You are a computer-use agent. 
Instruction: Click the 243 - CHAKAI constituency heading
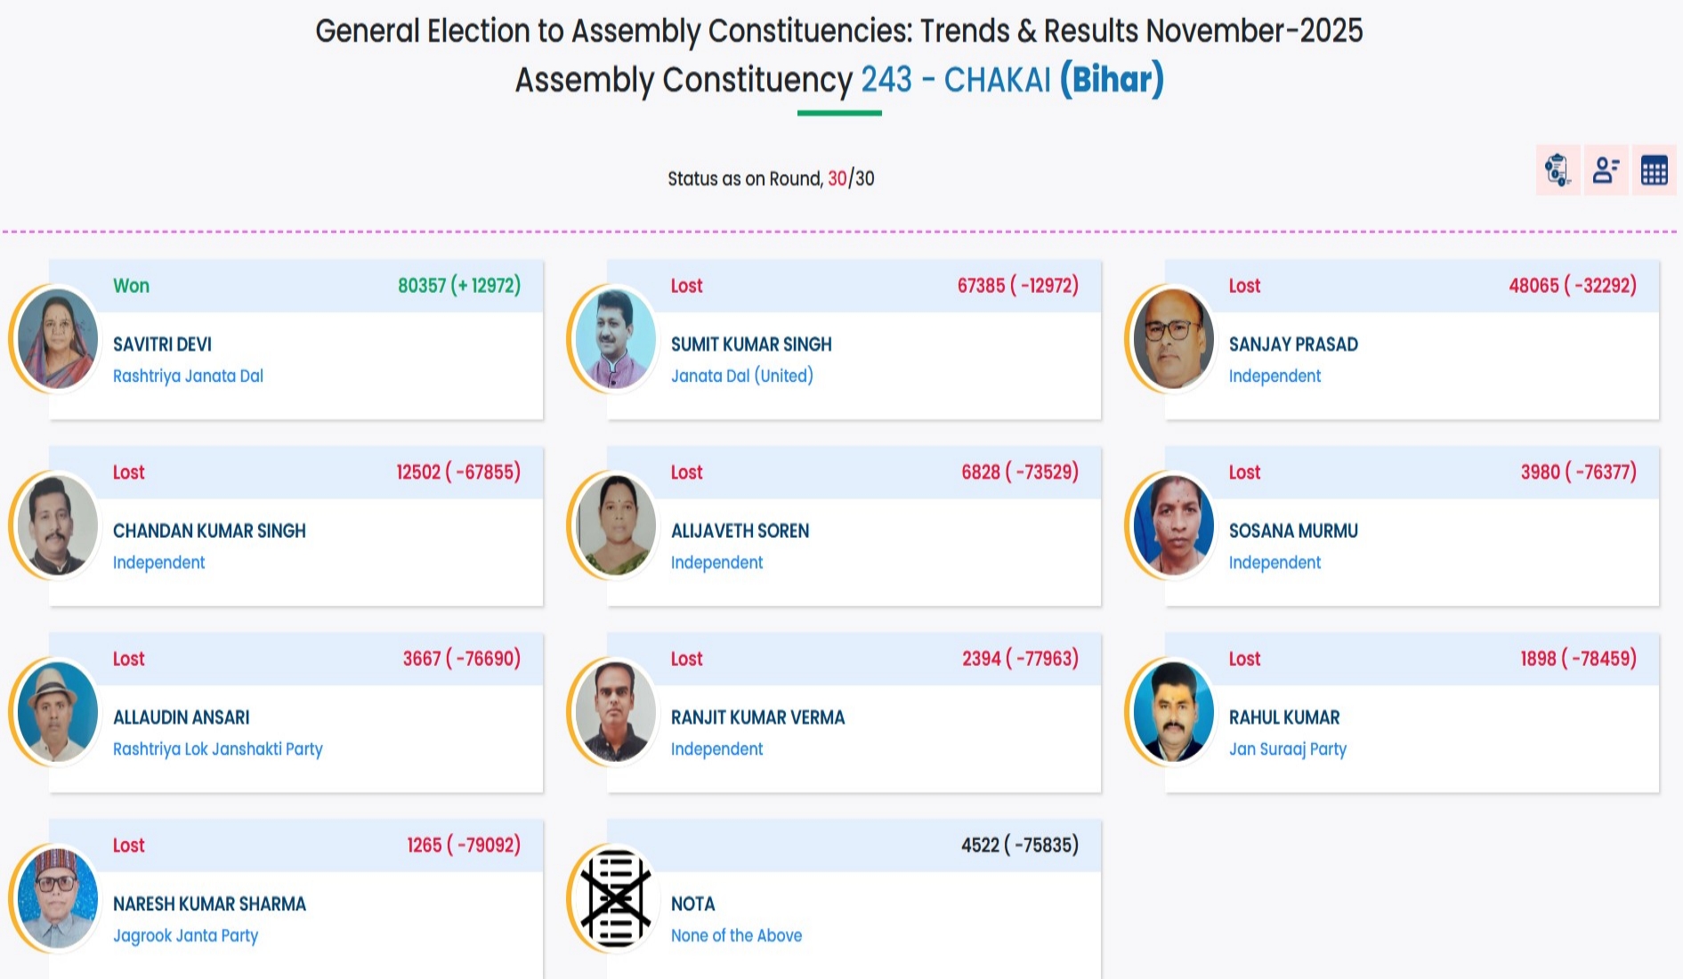955,80
